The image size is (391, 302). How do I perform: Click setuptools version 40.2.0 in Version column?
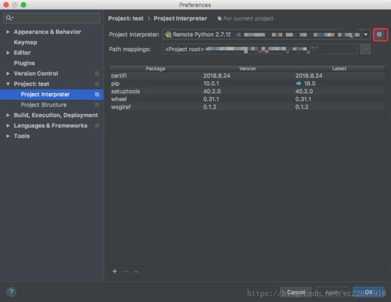[212, 91]
